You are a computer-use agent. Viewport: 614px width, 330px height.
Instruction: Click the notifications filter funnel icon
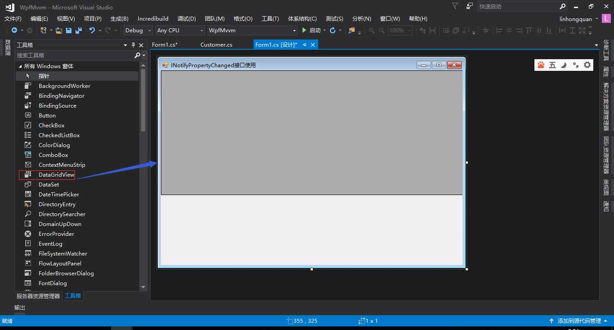(455, 6)
